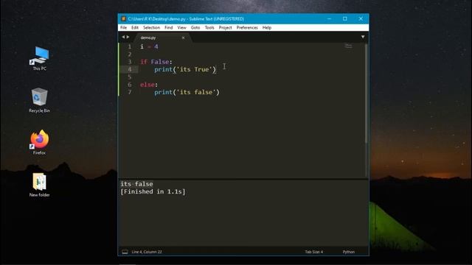Open the Preferences menu
Viewport: 472px width, 265px height.
click(247, 28)
